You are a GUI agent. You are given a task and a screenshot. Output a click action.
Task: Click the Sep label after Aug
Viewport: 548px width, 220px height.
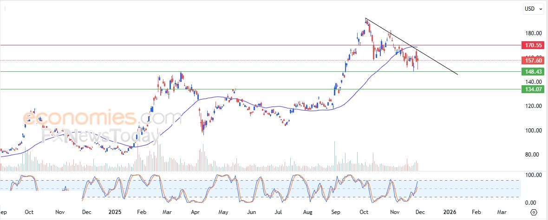coord(335,212)
